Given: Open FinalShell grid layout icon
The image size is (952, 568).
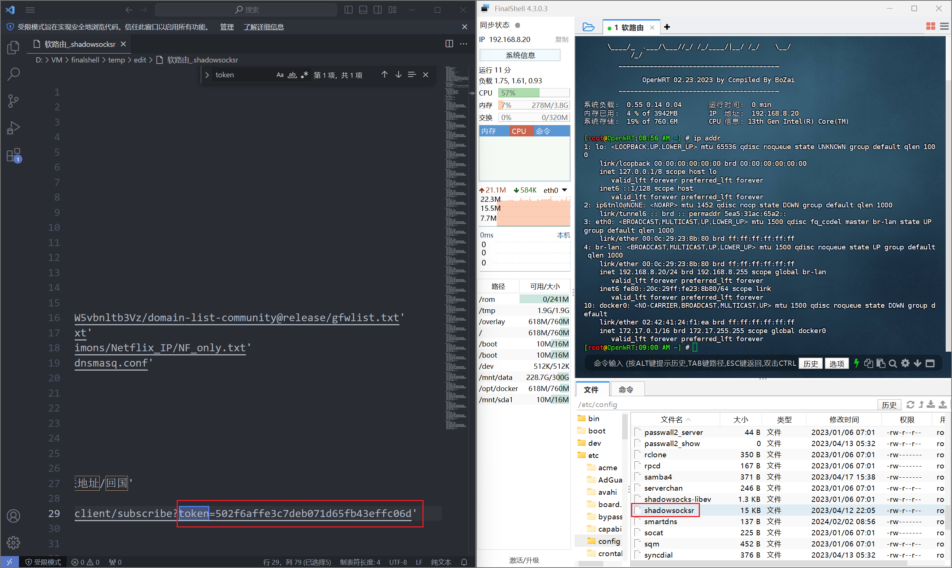Looking at the screenshot, I should [930, 26].
